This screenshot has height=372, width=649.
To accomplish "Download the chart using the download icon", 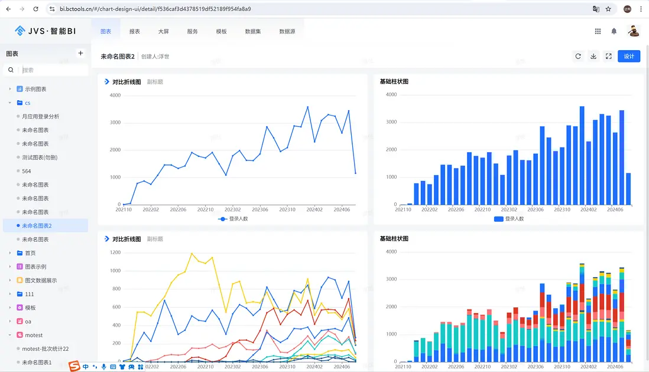I will pyautogui.click(x=593, y=56).
